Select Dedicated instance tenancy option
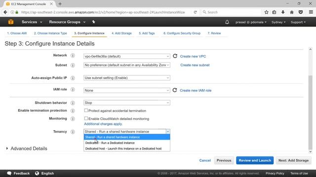The height and width of the screenshot is (177, 316). point(127,143)
